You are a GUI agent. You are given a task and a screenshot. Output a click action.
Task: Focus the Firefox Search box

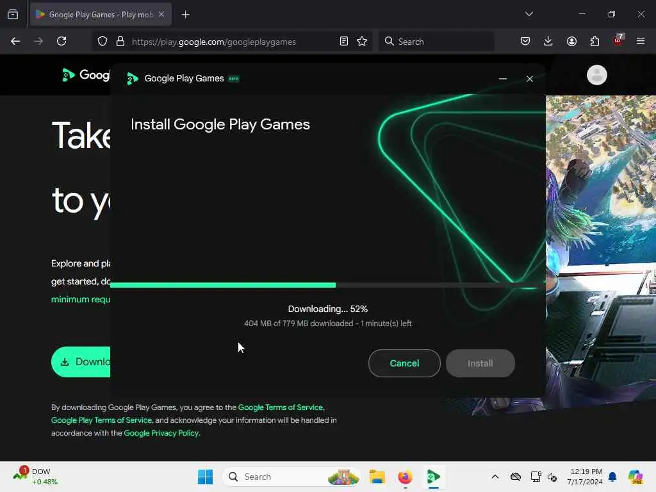pos(436,42)
